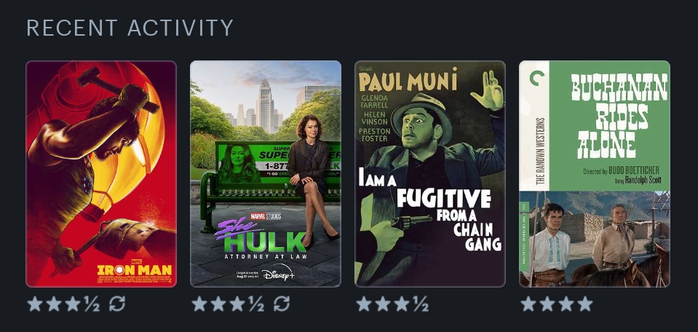Click second star under She-Hulk poster
Viewport: 698px width, 332px height.
tap(218, 304)
